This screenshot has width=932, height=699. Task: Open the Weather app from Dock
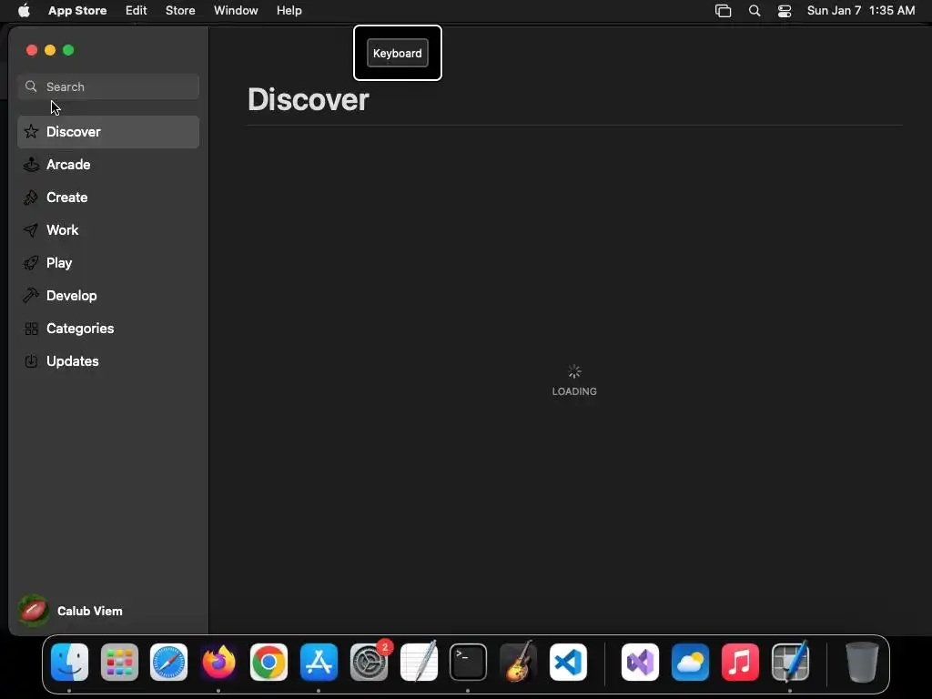[x=690, y=663]
